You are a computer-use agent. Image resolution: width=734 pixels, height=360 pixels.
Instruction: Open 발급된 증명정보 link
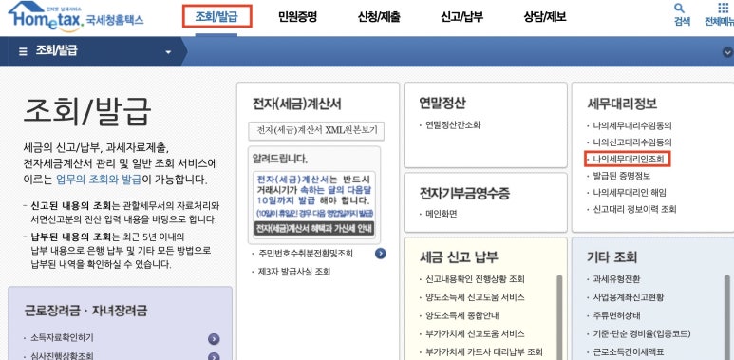pyautogui.click(x=621, y=176)
